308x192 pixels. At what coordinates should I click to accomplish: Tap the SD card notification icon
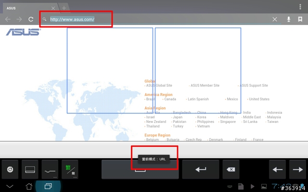241,186
